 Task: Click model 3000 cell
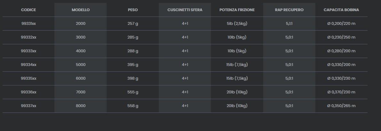tap(81, 37)
